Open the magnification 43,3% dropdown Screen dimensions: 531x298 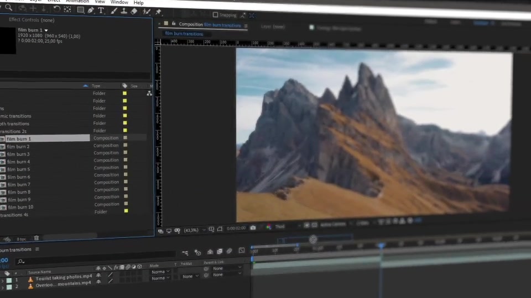click(x=195, y=230)
